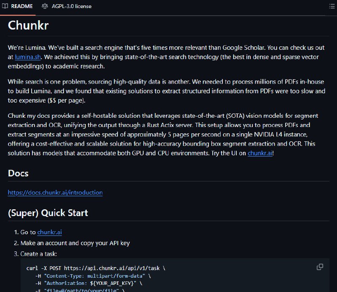Click "Make an account and copy your API key"
The width and height of the screenshot is (337, 292).
pyautogui.click(x=75, y=243)
